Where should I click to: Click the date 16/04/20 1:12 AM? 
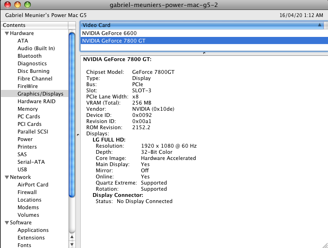tap(301, 15)
